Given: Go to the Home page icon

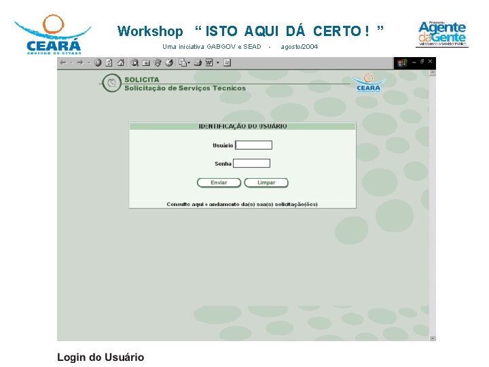Looking at the screenshot, I should point(121,63).
